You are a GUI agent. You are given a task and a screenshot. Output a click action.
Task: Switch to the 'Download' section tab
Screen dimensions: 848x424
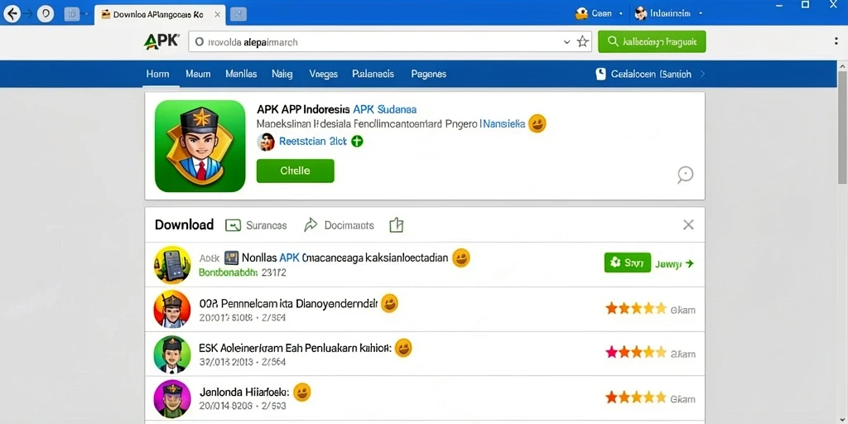pyautogui.click(x=184, y=225)
